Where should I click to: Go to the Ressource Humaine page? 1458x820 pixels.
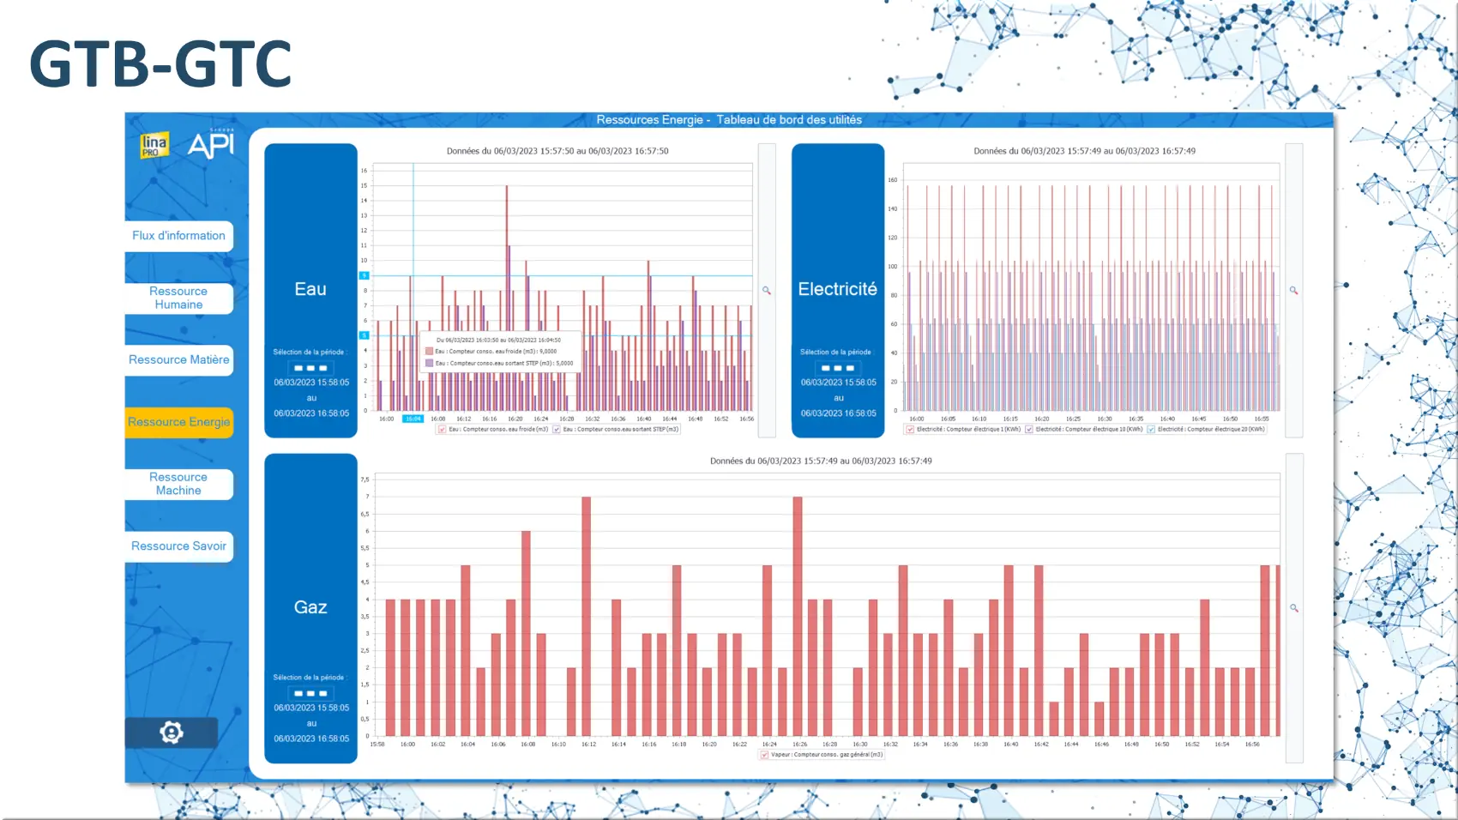point(178,298)
